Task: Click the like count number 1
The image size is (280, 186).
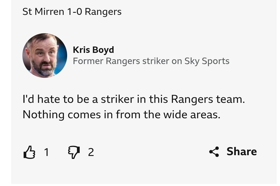Action: coord(46,152)
